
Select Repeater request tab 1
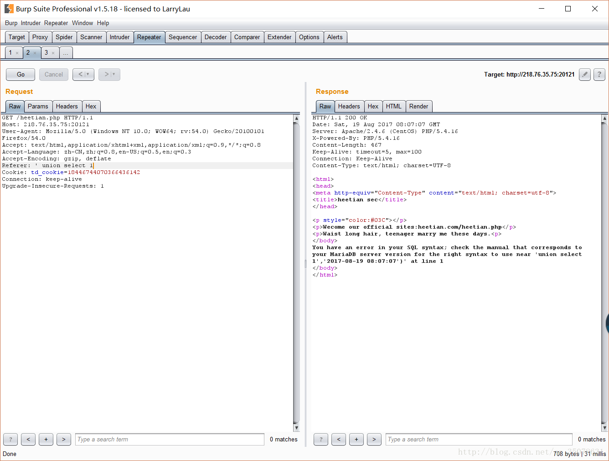point(11,53)
